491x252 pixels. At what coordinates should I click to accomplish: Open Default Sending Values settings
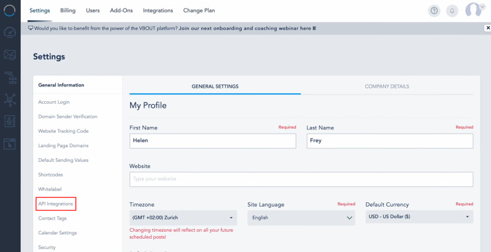pyautogui.click(x=63, y=160)
